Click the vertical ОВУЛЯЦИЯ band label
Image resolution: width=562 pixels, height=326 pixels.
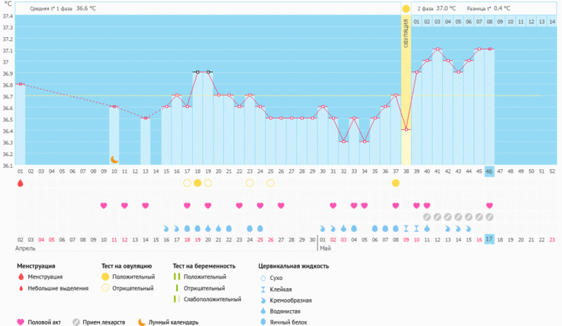pos(406,36)
